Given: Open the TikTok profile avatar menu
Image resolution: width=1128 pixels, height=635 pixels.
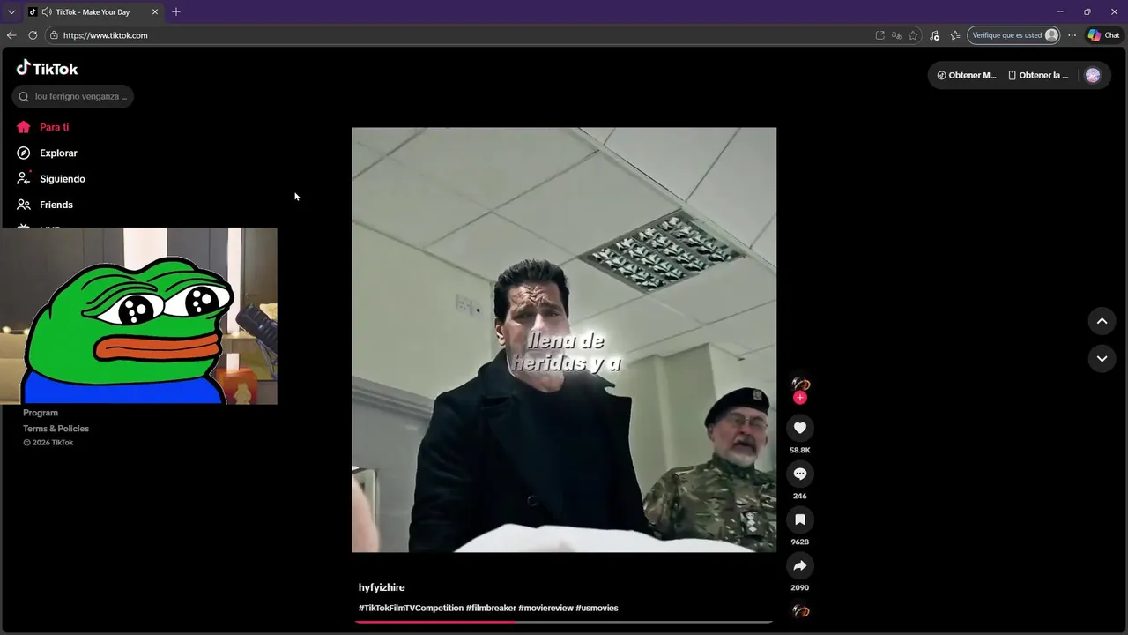Looking at the screenshot, I should (1093, 75).
